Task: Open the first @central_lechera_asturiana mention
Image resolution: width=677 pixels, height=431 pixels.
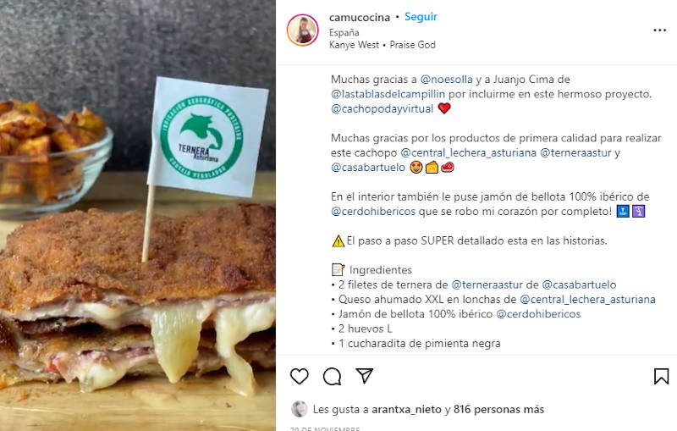Action: [469, 153]
